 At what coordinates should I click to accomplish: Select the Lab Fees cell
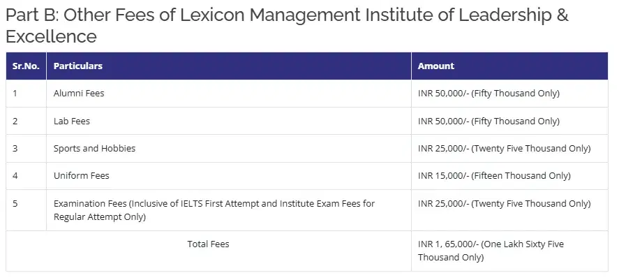coord(72,121)
